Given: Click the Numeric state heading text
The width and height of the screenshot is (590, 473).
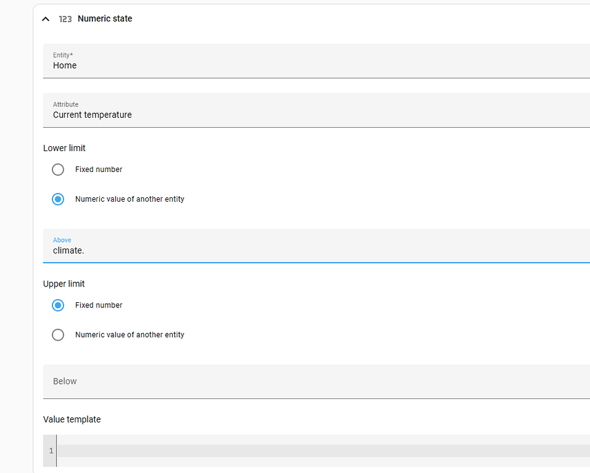Looking at the screenshot, I should pos(104,18).
